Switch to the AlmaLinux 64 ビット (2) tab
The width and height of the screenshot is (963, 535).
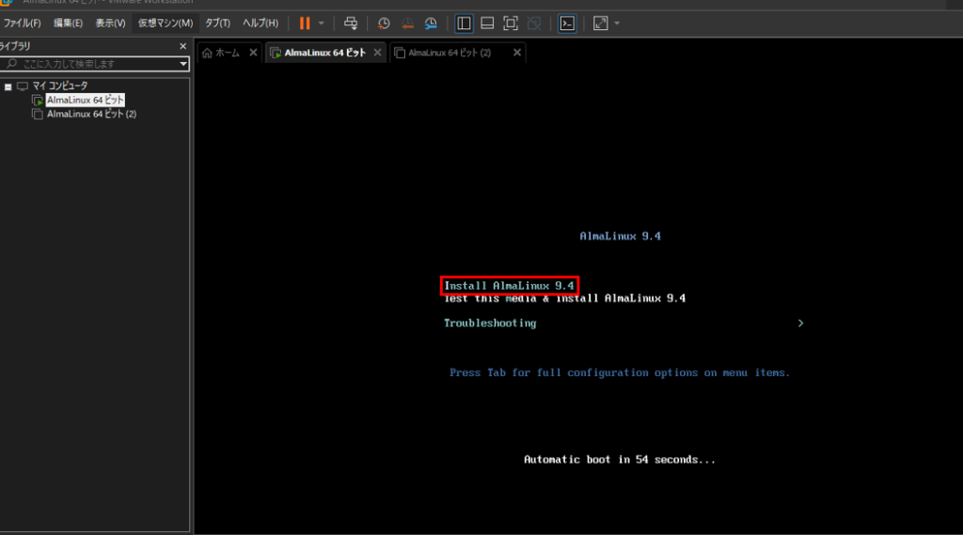point(450,53)
